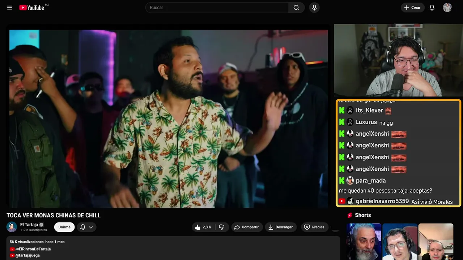Dislike the video

coord(222,227)
